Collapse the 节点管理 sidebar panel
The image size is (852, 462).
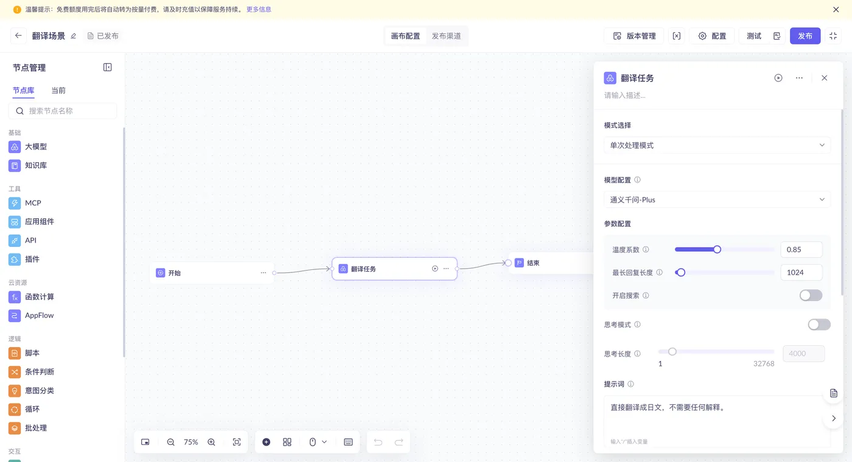(108, 67)
